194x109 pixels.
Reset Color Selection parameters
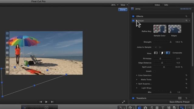coord(186,75)
